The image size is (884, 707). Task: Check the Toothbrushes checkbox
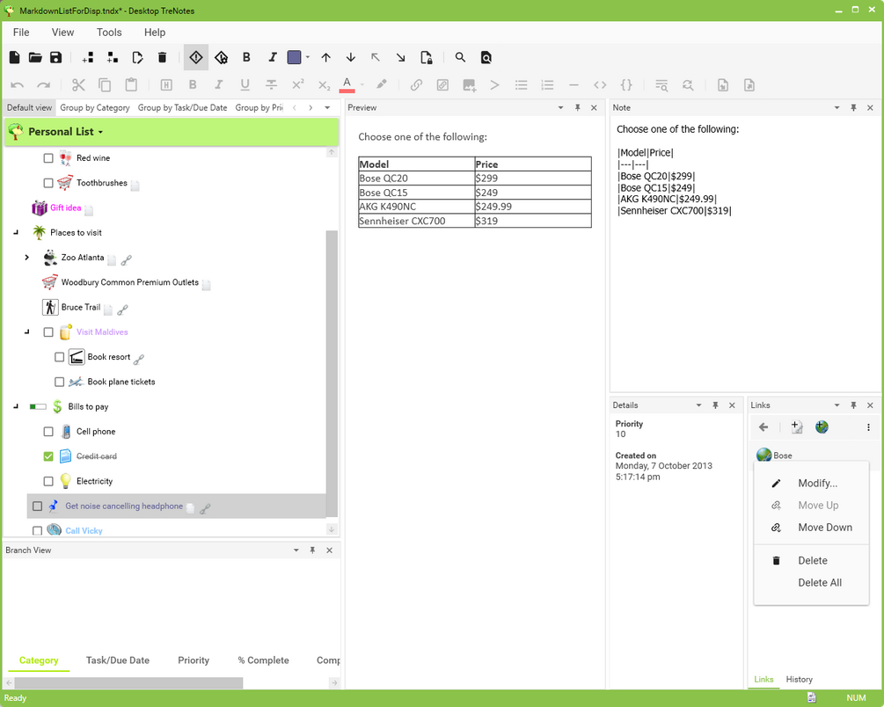click(48, 183)
